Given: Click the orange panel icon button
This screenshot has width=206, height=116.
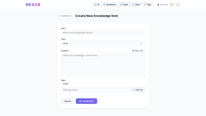Looking at the screenshot, I should click(172, 4).
